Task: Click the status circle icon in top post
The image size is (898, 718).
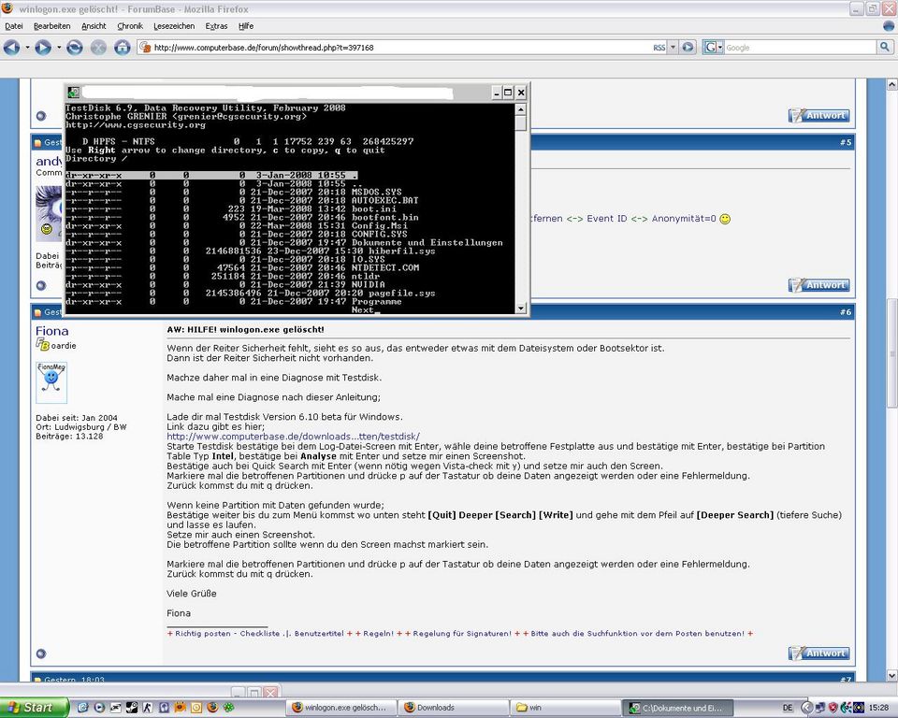Action: (x=40, y=116)
